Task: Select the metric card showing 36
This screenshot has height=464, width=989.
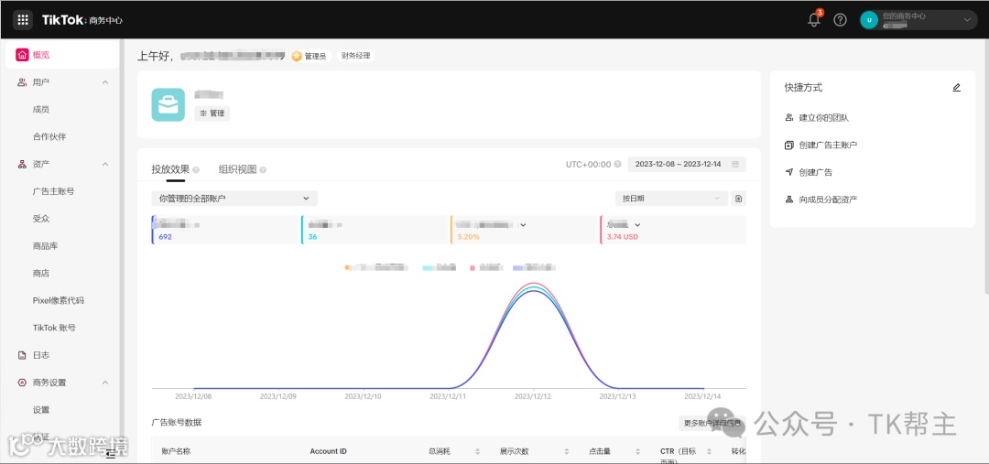Action: (374, 230)
